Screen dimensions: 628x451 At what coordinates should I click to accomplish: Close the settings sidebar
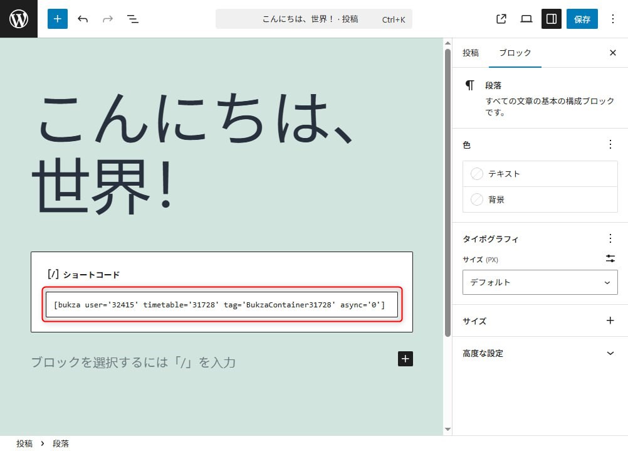coord(613,53)
